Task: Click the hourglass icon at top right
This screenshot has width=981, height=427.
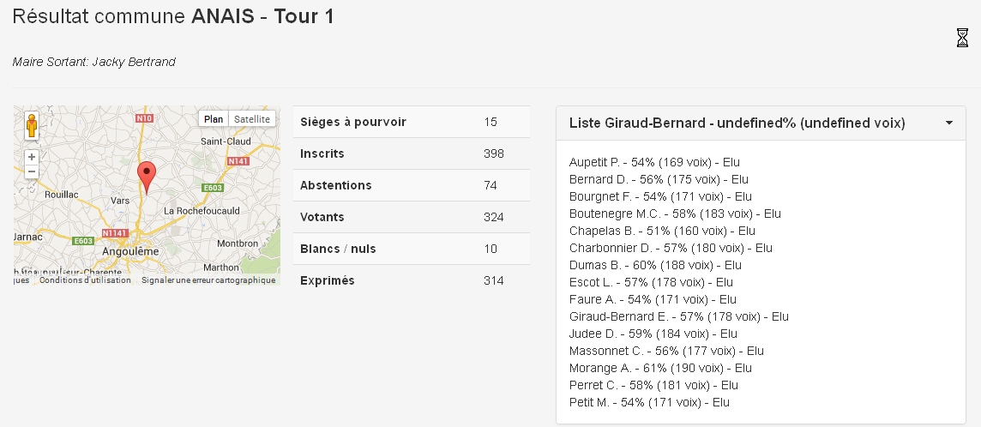Action: click(x=962, y=38)
